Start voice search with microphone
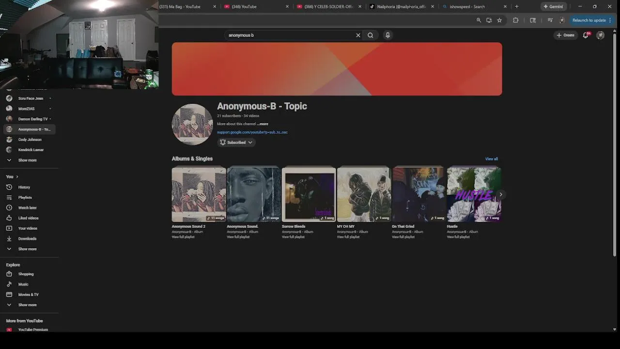The image size is (620, 349). point(387,35)
